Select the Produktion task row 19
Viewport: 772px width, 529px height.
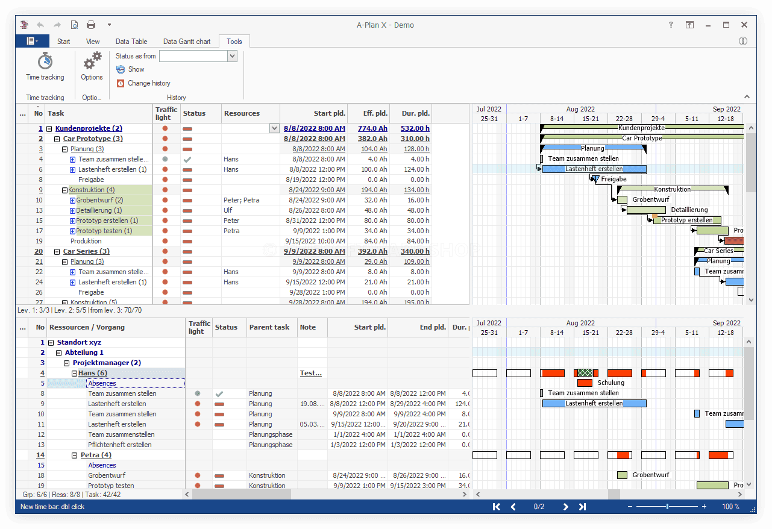(243, 241)
